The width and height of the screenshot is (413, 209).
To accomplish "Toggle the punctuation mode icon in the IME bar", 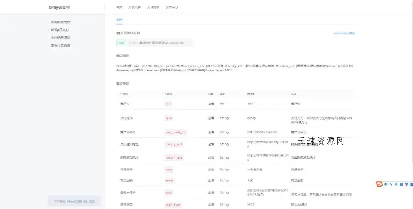I will tap(391, 185).
